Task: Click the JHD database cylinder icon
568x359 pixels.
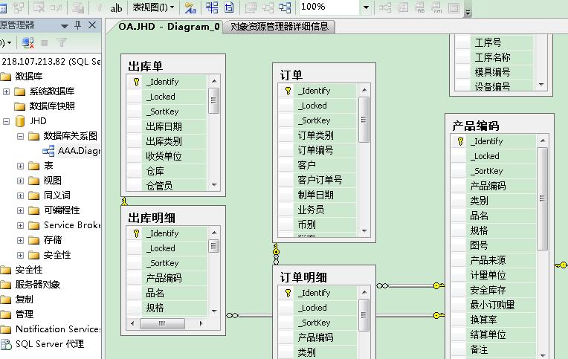Action: pyautogui.click(x=20, y=121)
